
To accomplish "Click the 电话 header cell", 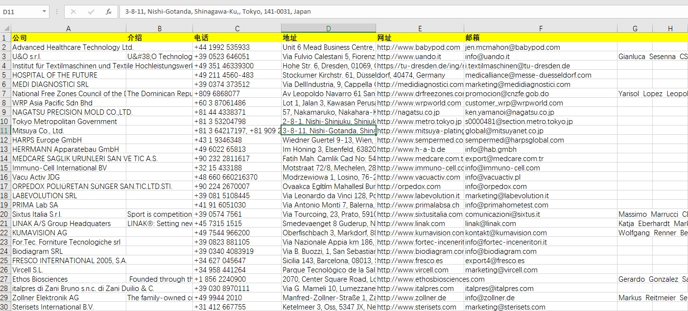I will coord(237,38).
